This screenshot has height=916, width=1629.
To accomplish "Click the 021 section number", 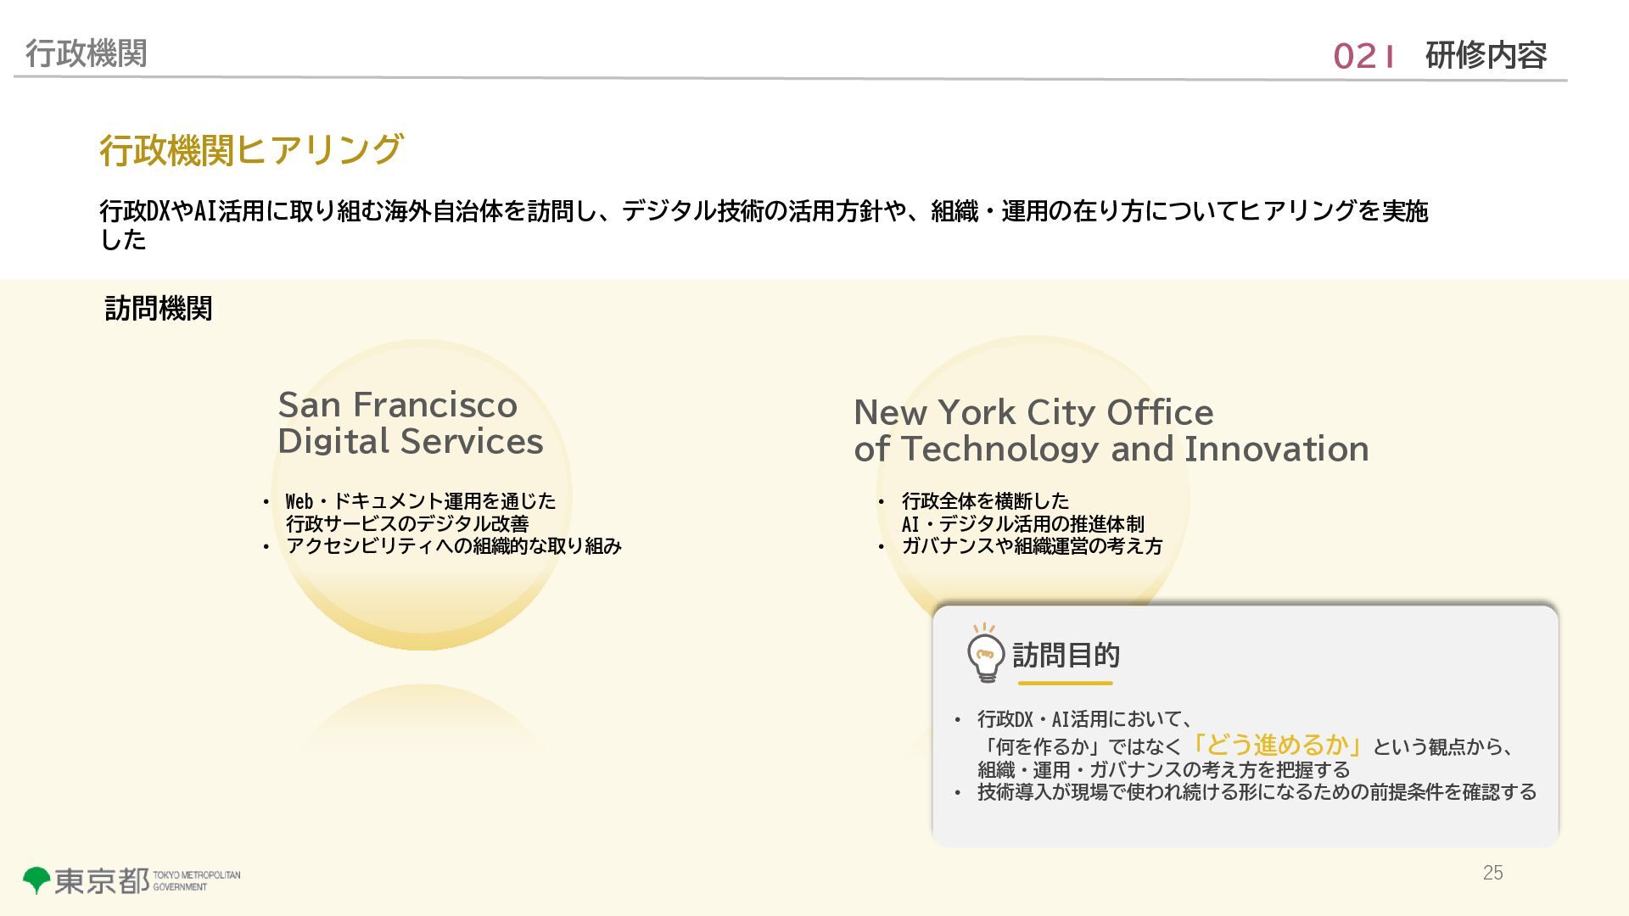I will click(1363, 56).
